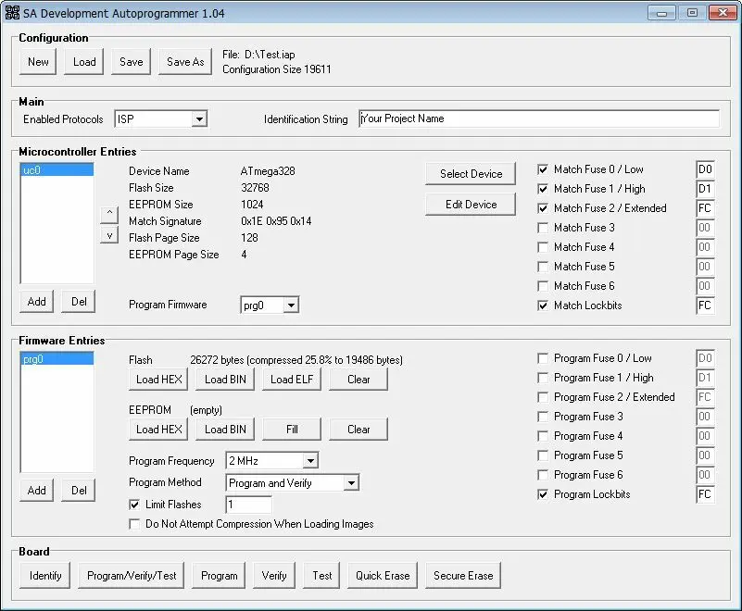Viewport: 742px width, 611px height.
Task: Expand the Program Method dropdown
Action: point(351,483)
